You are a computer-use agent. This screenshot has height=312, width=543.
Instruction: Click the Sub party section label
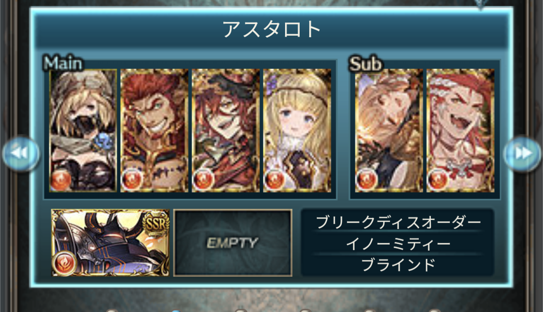(x=366, y=64)
